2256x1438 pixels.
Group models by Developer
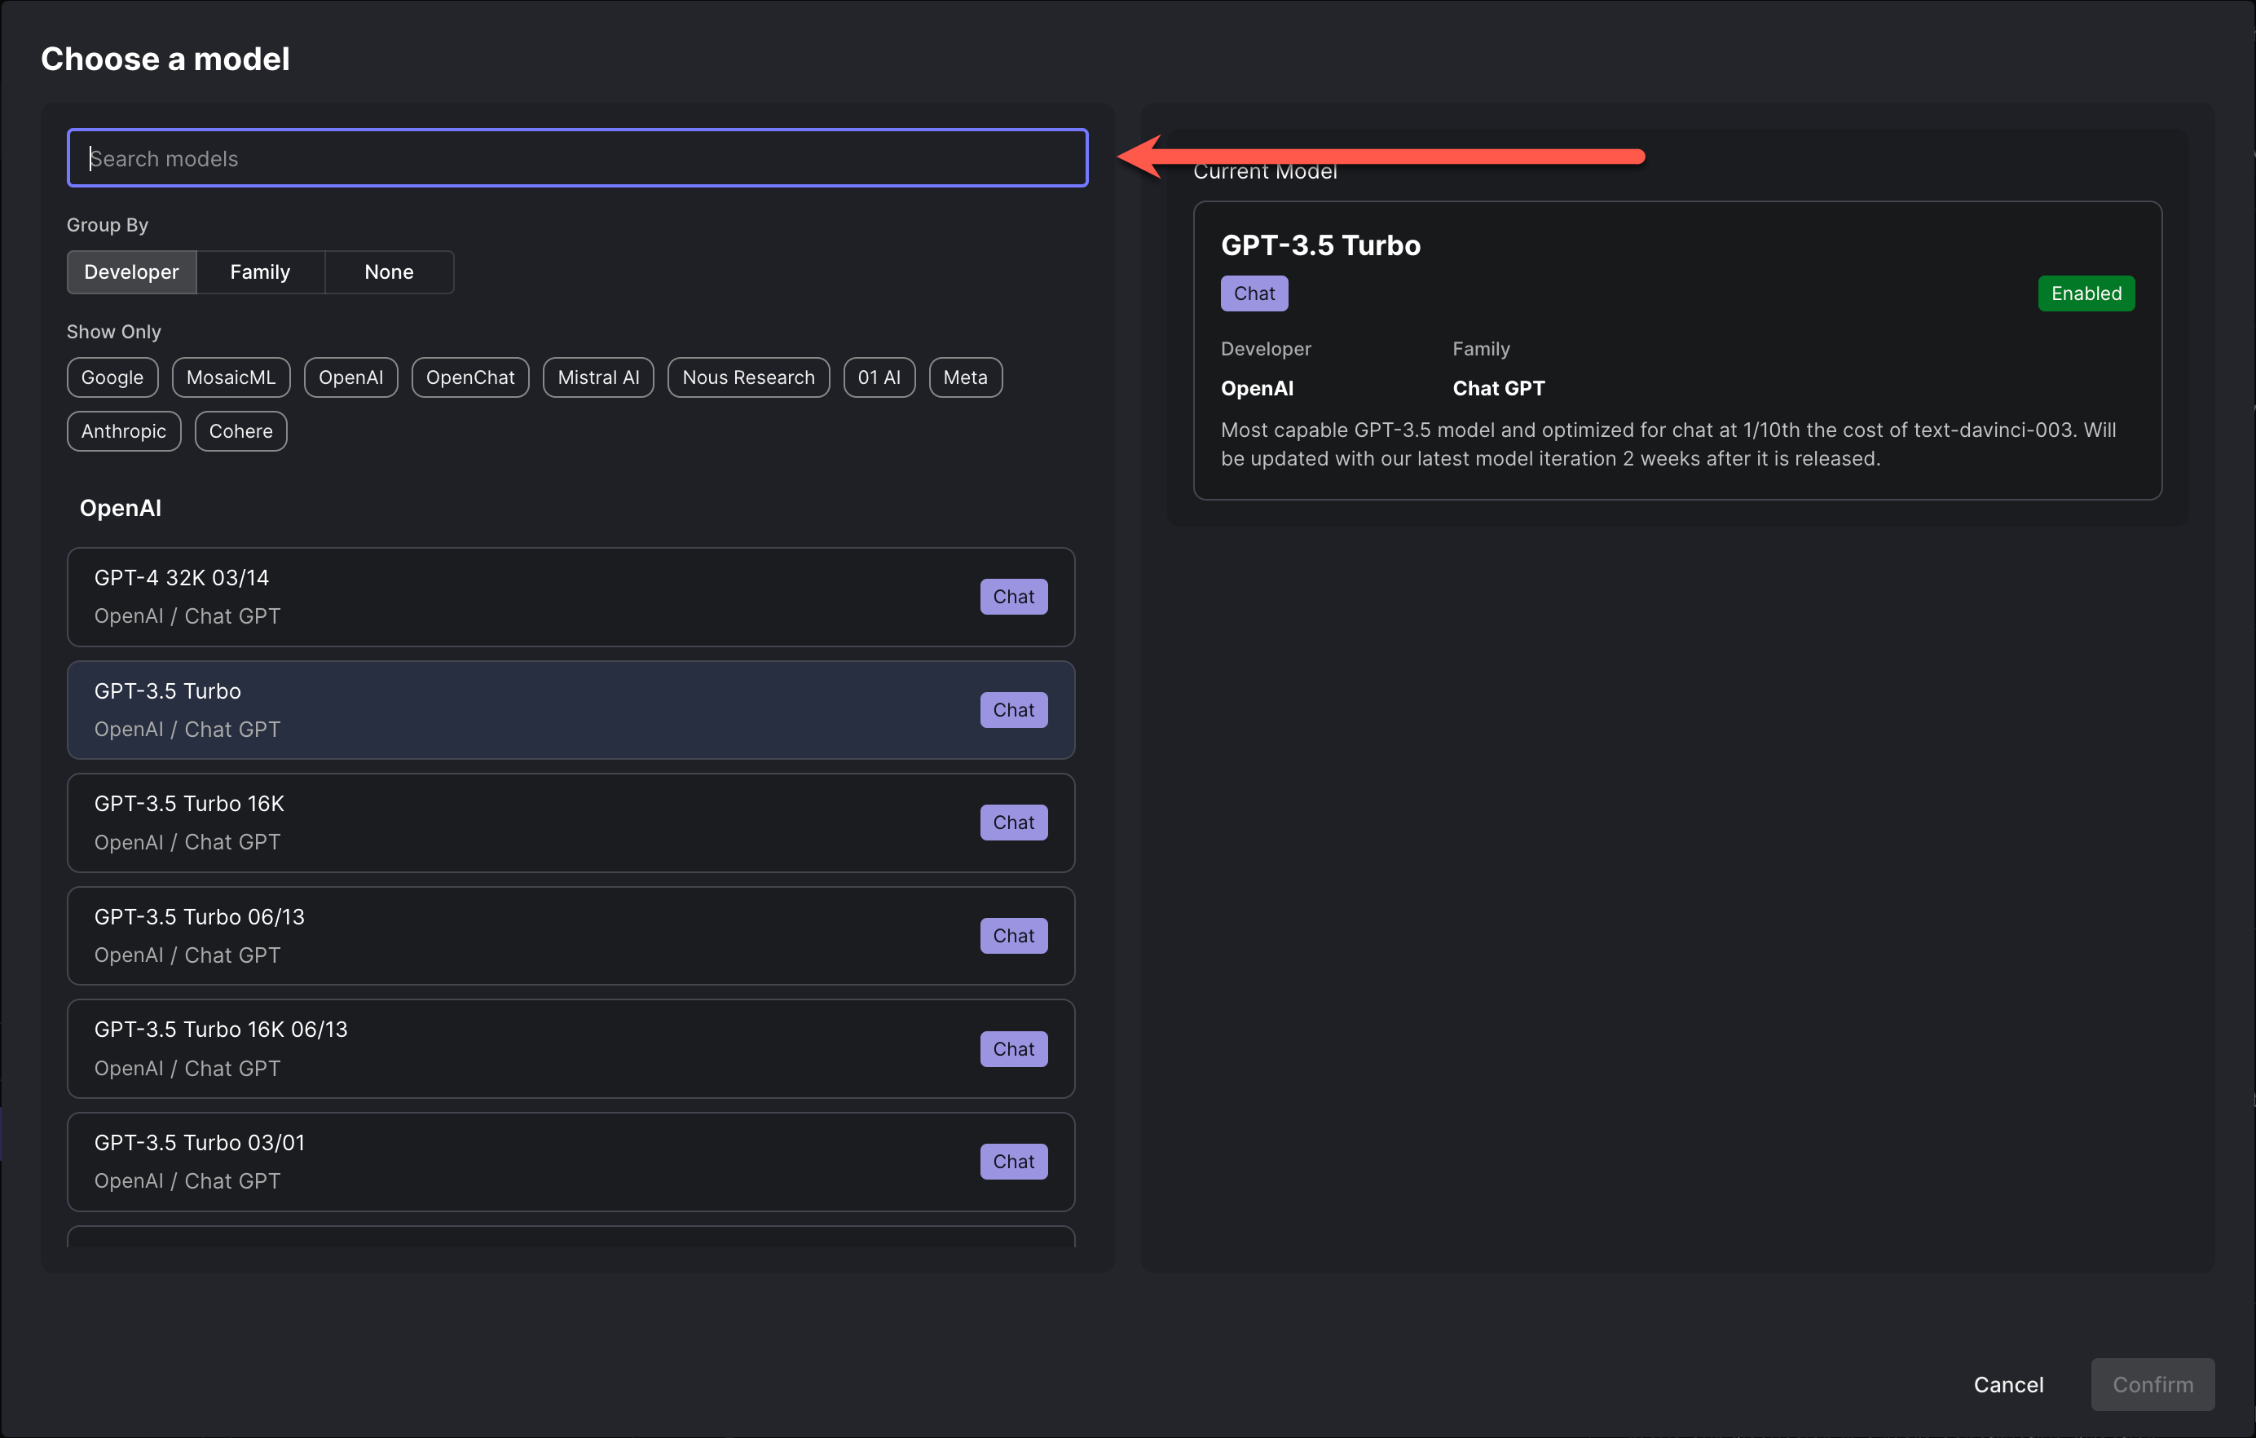click(x=131, y=272)
